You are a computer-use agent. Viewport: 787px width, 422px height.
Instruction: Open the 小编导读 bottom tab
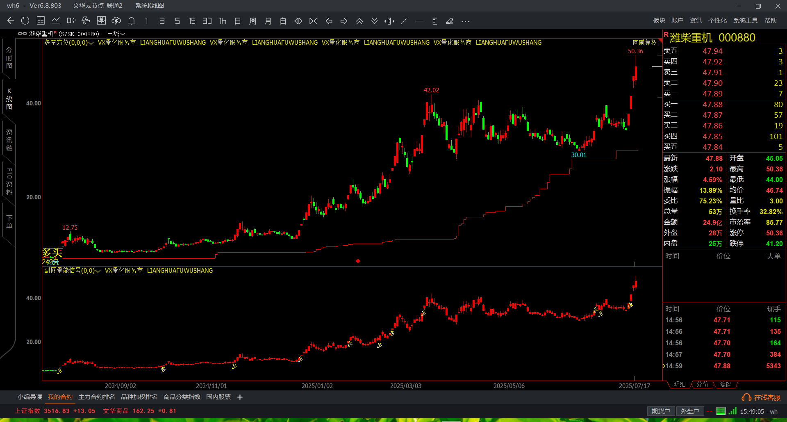pyautogui.click(x=30, y=397)
